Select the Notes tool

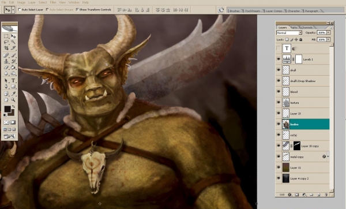[x=6, y=94]
